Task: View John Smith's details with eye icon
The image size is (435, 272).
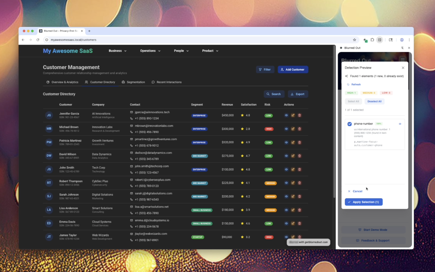Action: click(x=286, y=169)
